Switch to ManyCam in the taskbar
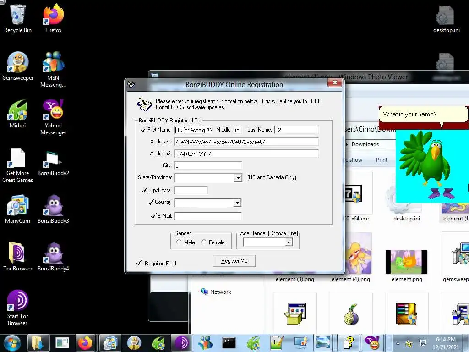 [x=110, y=343]
